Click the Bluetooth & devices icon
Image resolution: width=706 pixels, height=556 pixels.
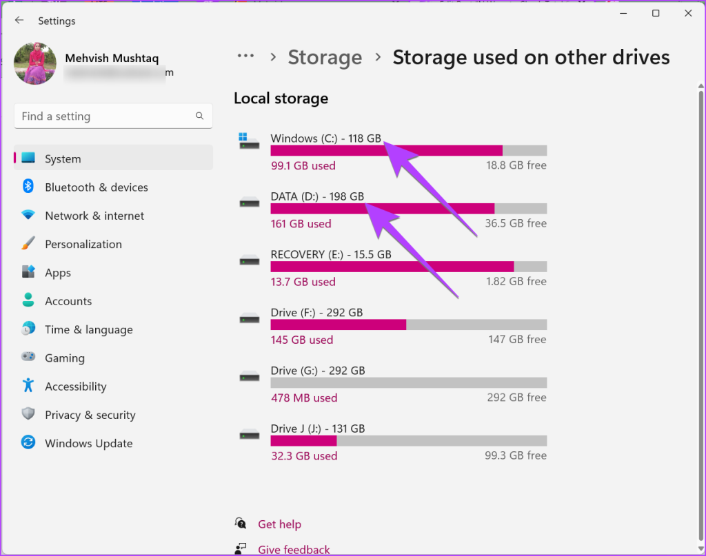(28, 187)
